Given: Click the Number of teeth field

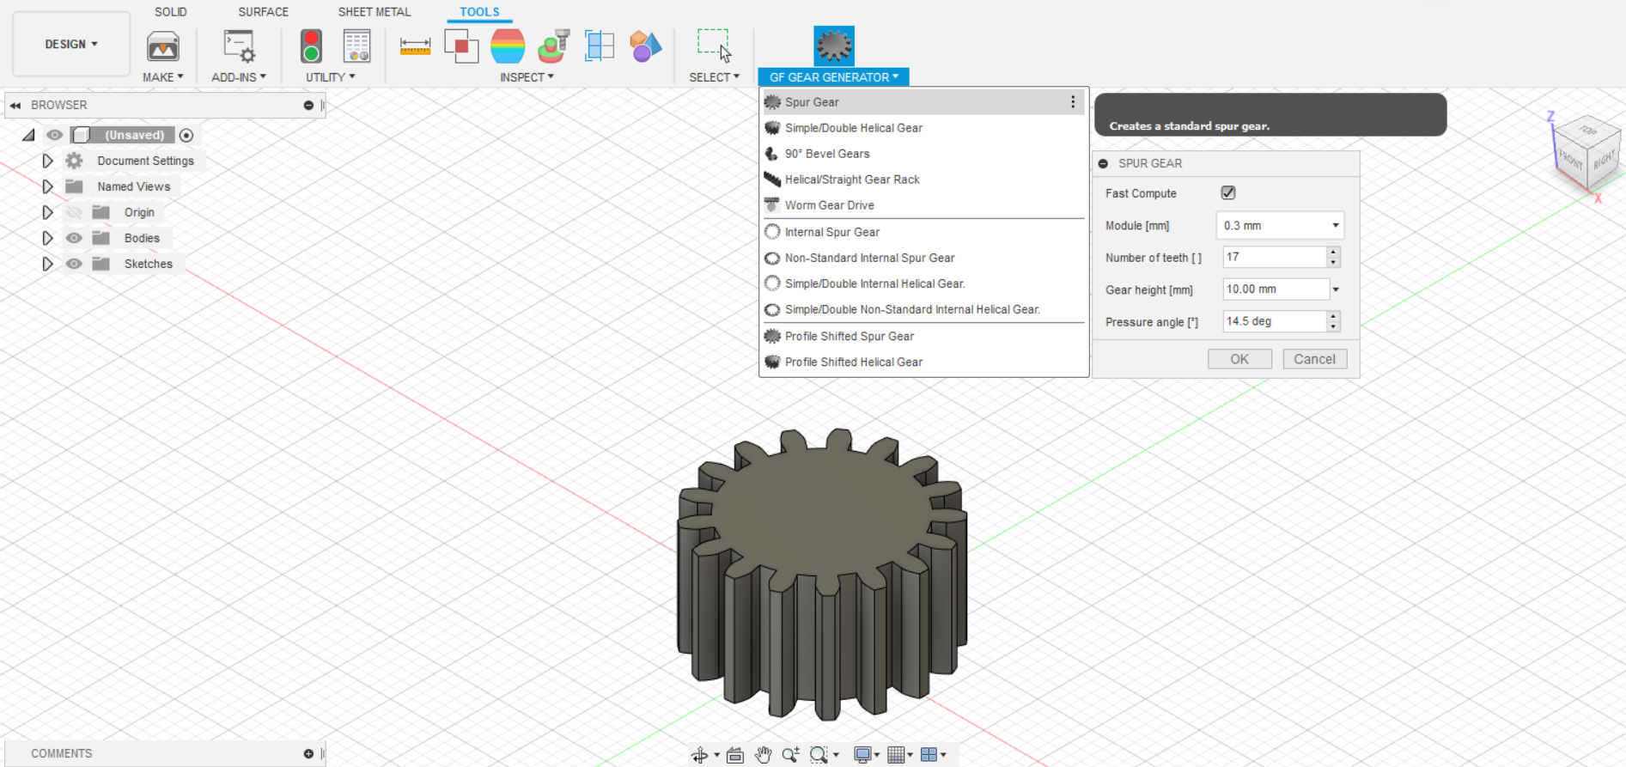Looking at the screenshot, I should 1274,258.
